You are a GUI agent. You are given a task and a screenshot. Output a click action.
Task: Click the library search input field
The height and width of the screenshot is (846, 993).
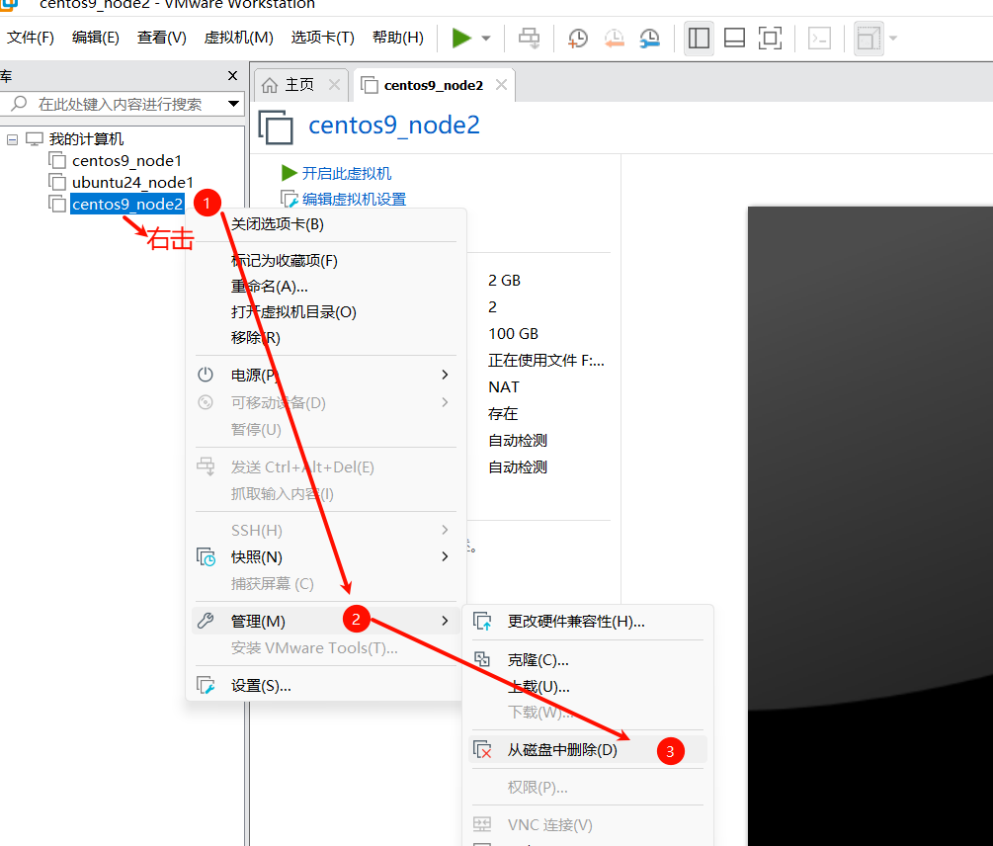(x=121, y=104)
